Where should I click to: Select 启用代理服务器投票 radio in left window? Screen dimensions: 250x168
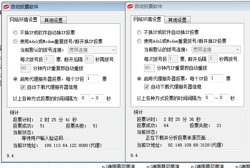(15, 79)
